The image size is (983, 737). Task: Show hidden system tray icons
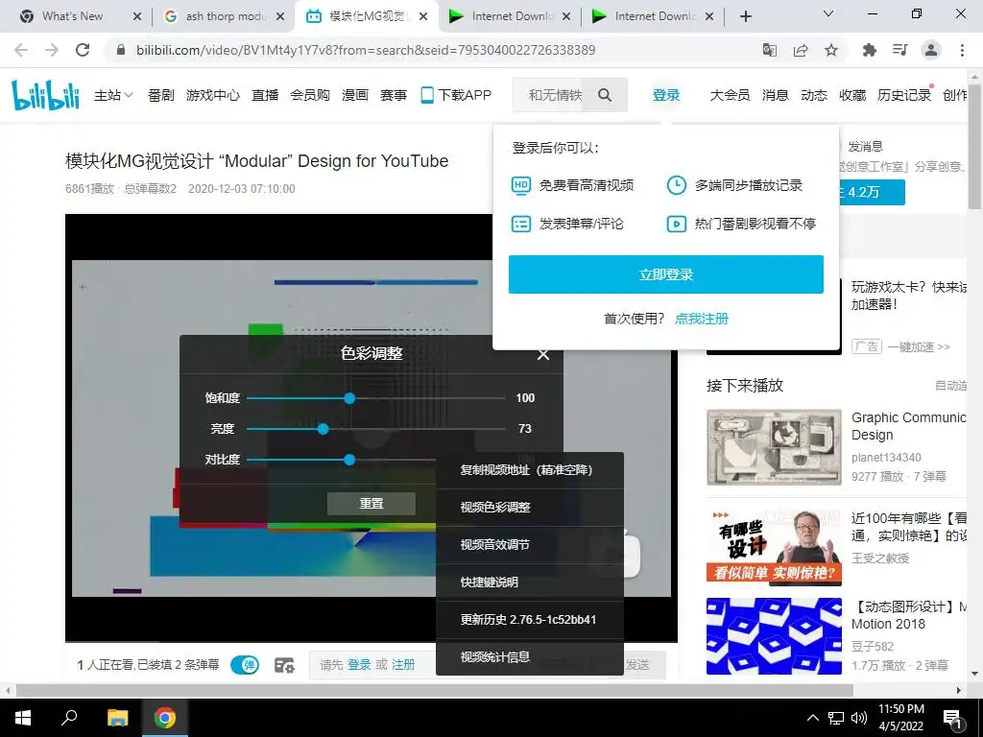pos(812,718)
